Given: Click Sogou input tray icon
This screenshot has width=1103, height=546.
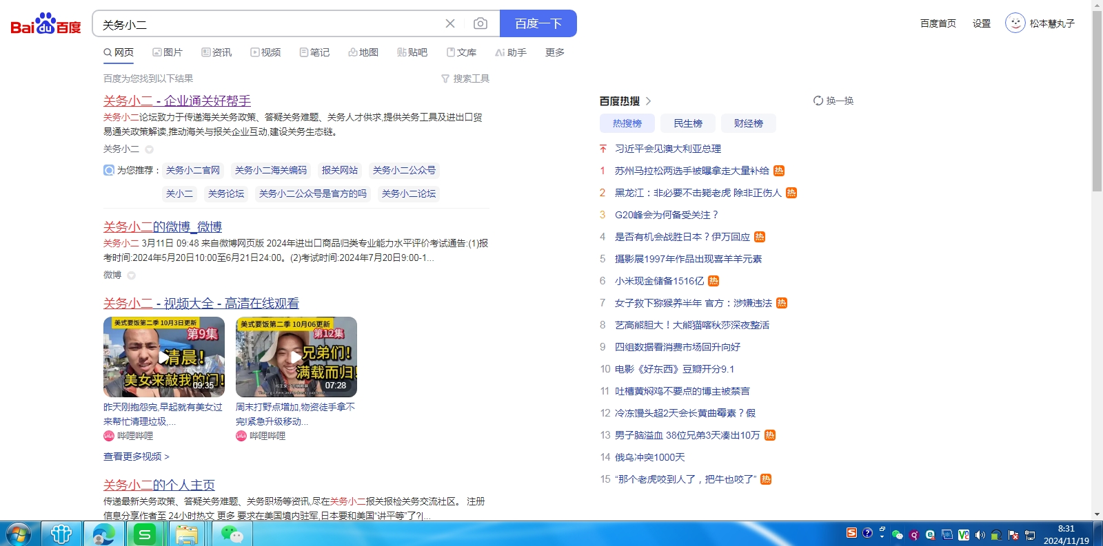Looking at the screenshot, I should [851, 532].
